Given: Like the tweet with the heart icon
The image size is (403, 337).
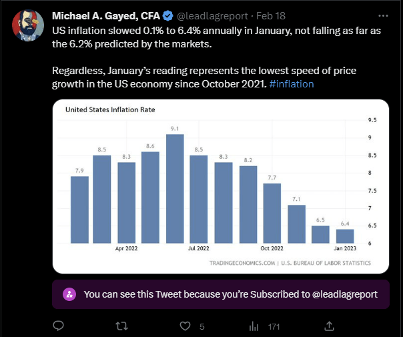Looking at the screenshot, I should click(184, 326).
